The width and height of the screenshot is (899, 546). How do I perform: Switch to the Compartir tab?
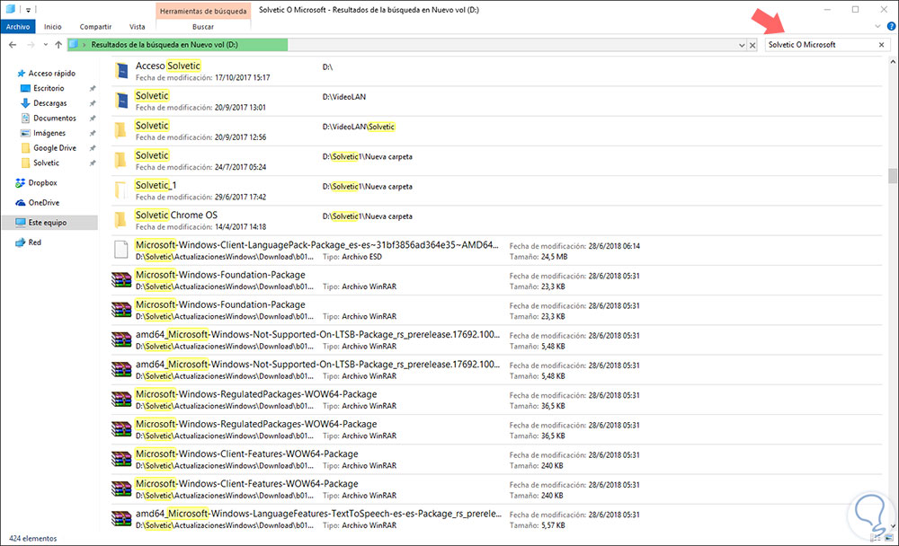[x=95, y=26]
